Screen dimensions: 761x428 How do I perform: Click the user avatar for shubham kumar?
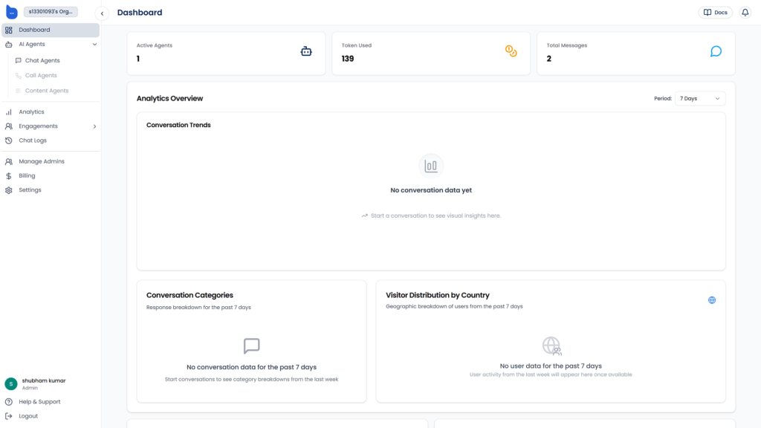[x=11, y=383]
